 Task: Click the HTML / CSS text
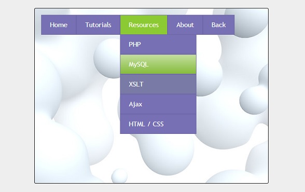pos(146,124)
